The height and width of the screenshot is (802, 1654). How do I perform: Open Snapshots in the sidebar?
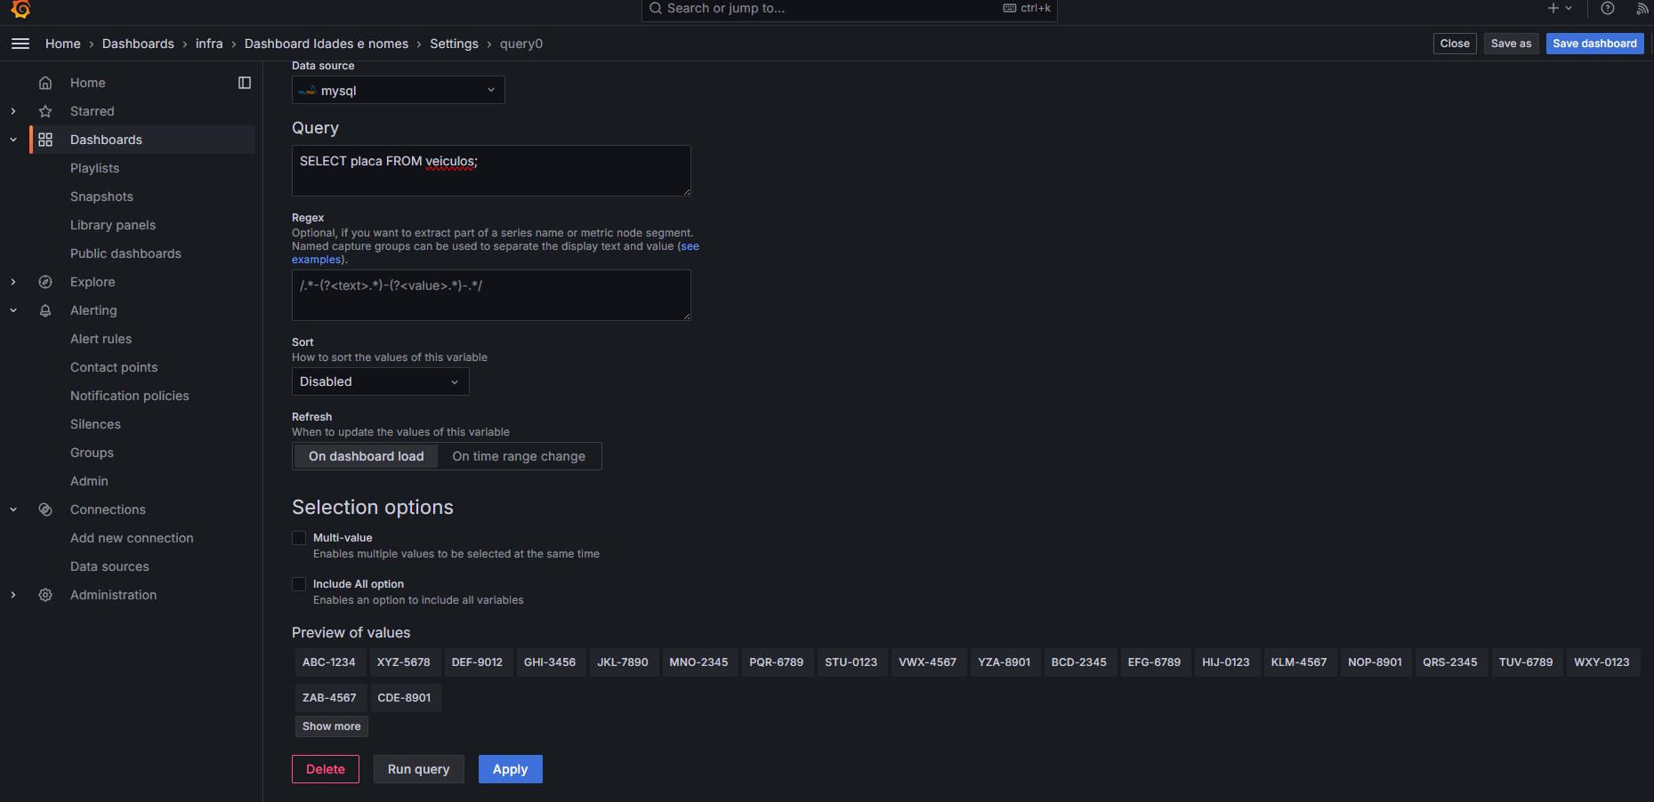pos(101,196)
